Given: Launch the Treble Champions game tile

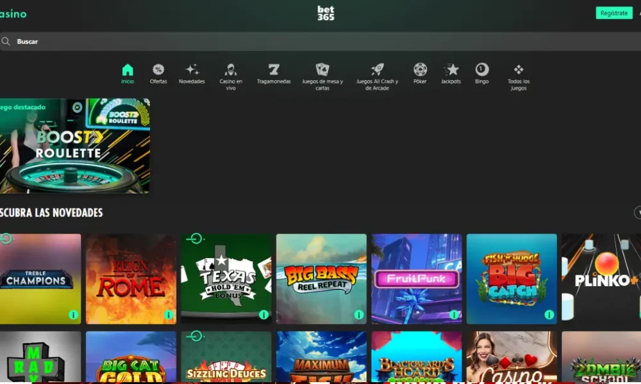Looking at the screenshot, I should [x=40, y=278].
